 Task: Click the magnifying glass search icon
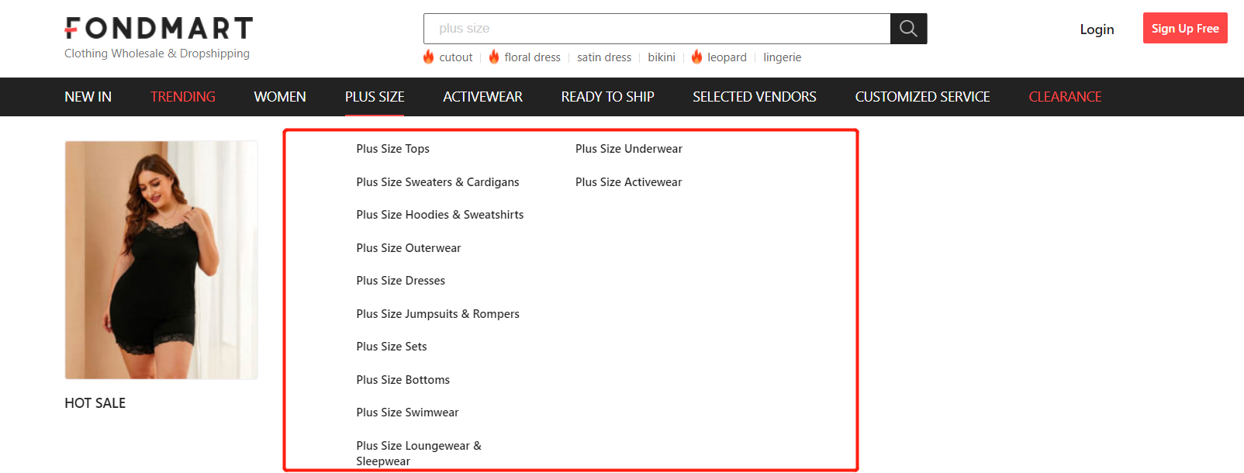908,29
